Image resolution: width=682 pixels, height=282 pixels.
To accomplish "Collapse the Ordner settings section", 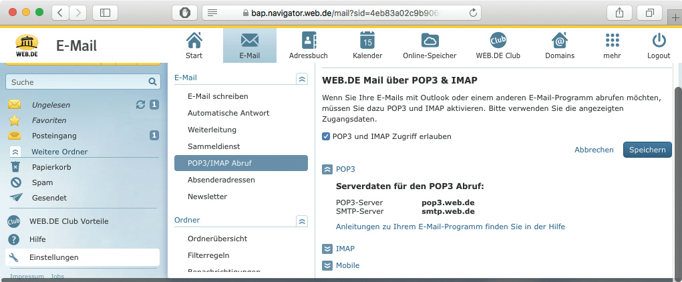I will [302, 221].
